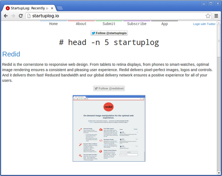Open a new tab next to StartupLog
The image size is (222, 176).
60,8
